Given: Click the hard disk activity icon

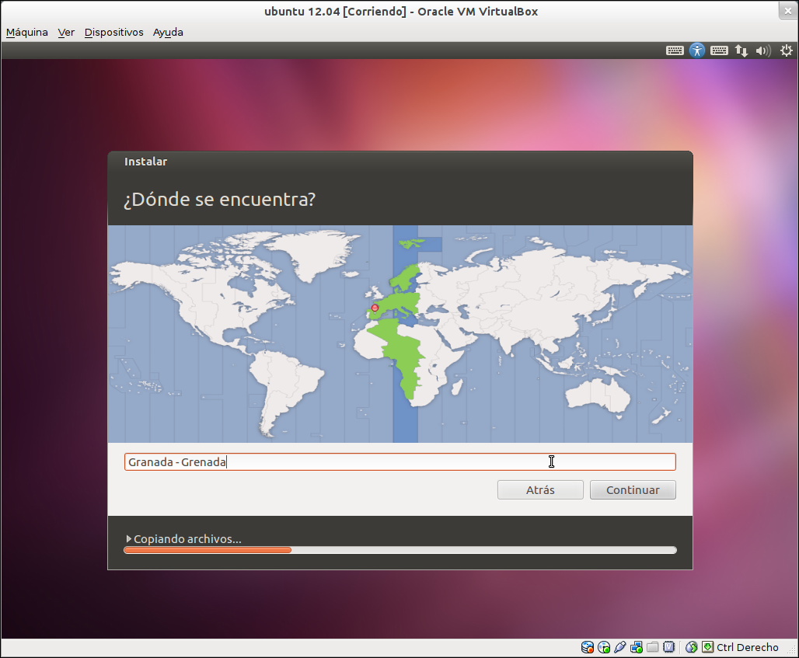Looking at the screenshot, I should pyautogui.click(x=587, y=647).
